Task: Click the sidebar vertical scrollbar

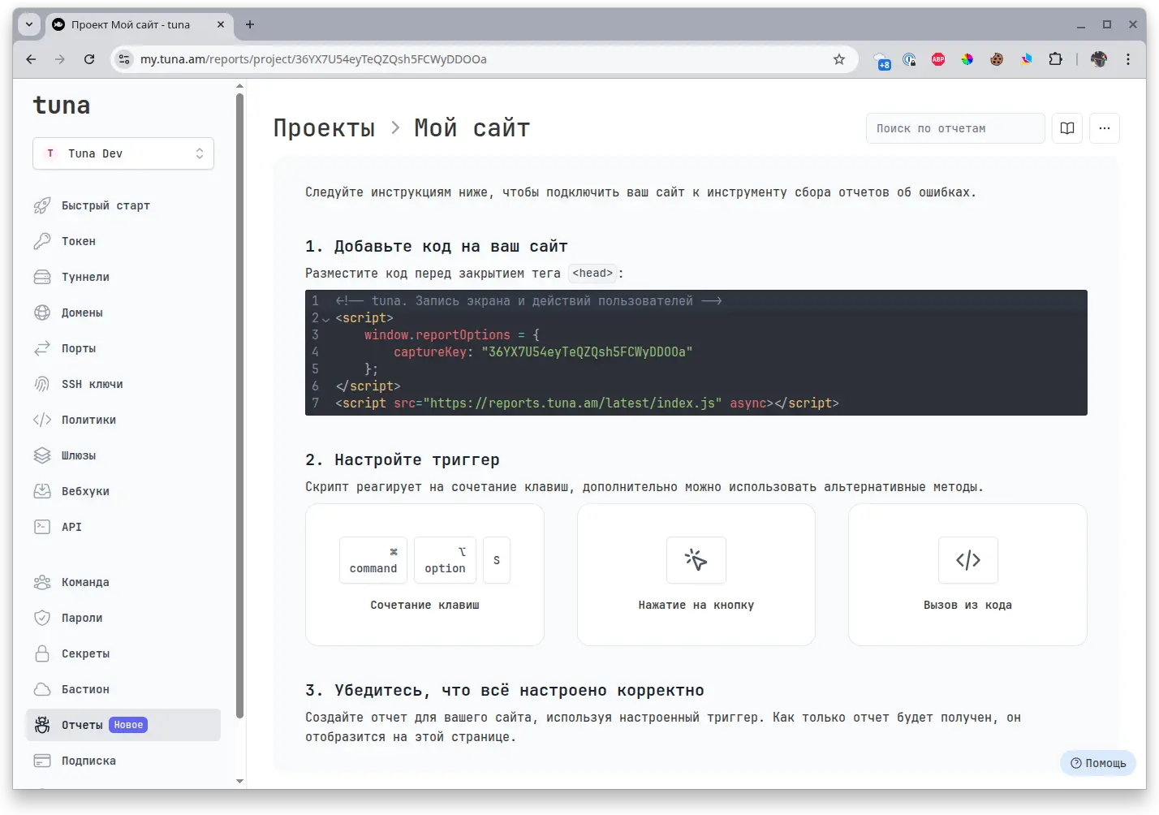Action: [x=239, y=406]
